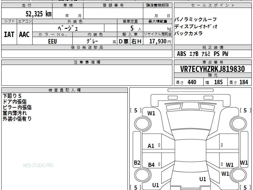Click the B4 damage mark on the diagram
Image resolution: width=253 pixels, height=190 pixels.
tap(151, 165)
